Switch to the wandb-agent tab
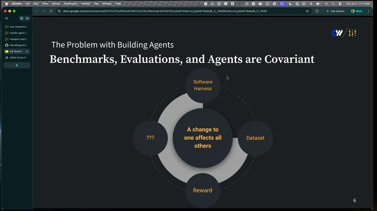The height and width of the screenshot is (211, 377). click(17, 33)
